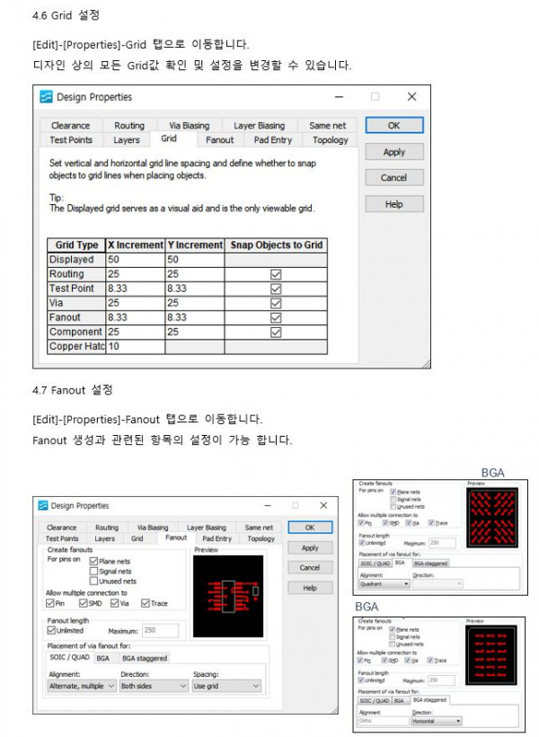Open Layer Biasing tab in Grid dialog
The width and height of the screenshot is (539, 737).
pyautogui.click(x=260, y=126)
